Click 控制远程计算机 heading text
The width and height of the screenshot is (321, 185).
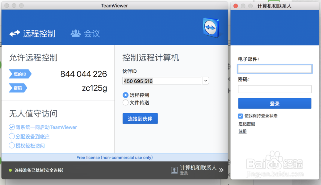151,58
